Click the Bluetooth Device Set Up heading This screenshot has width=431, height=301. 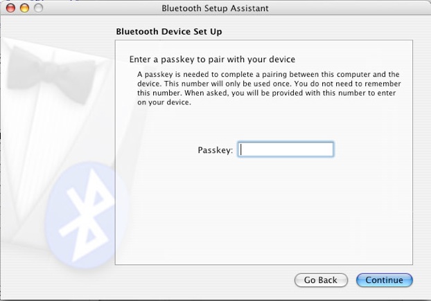coord(169,32)
